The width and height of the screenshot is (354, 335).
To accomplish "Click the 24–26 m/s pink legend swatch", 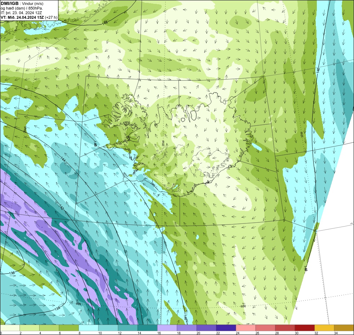I will [246, 328].
